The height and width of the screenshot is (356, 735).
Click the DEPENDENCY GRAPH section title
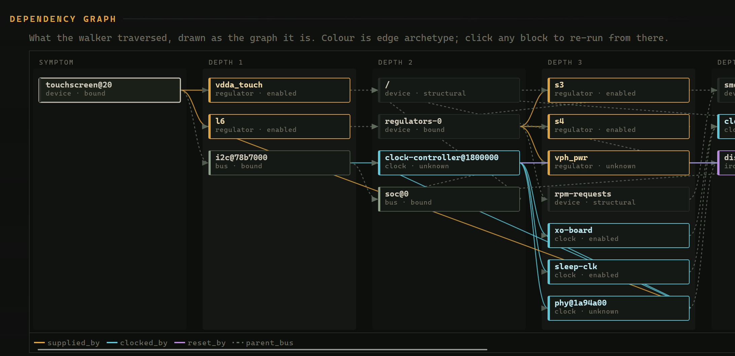pyautogui.click(x=63, y=19)
